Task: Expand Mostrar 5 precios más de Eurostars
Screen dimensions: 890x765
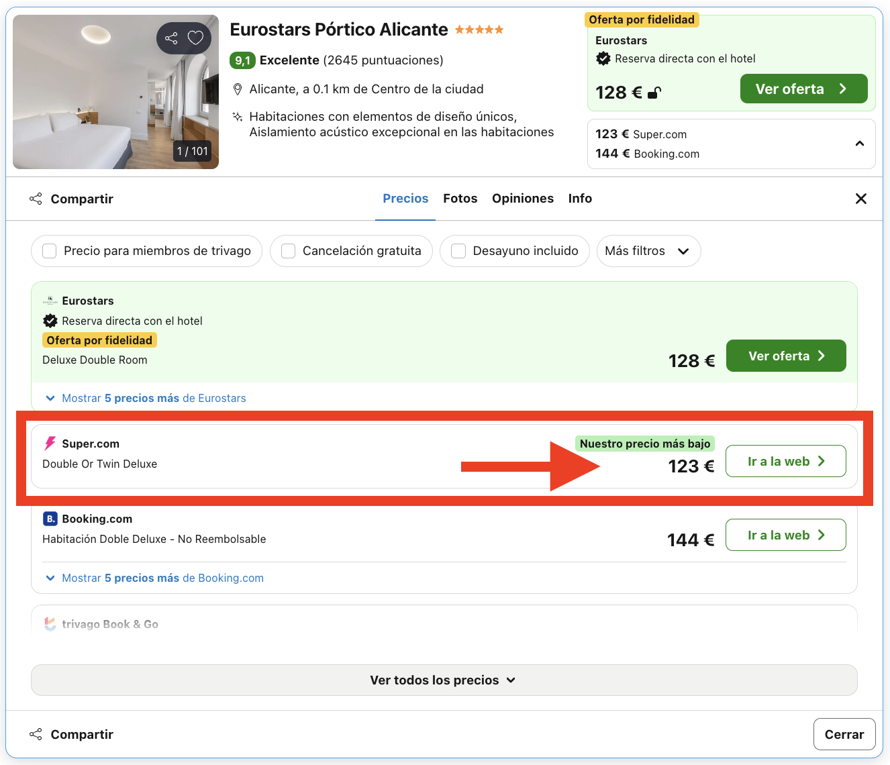Action: [144, 398]
